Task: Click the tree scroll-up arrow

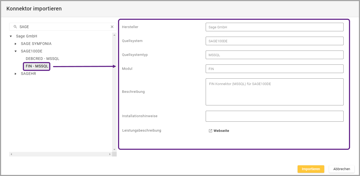Action: [x=114, y=35]
